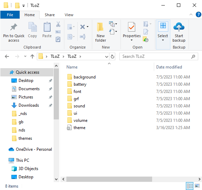Viewport: 202px width, 190px height.
Task: Select the battery folder
Action: click(x=80, y=84)
